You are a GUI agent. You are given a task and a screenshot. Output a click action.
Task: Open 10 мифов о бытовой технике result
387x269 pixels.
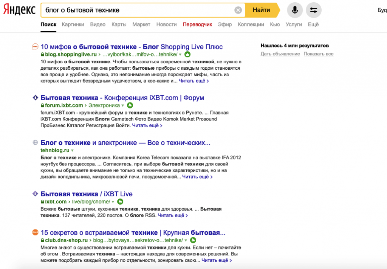pyautogui.click(x=132, y=47)
